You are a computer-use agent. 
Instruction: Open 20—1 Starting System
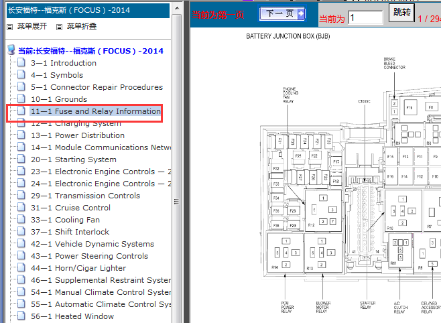point(74,159)
